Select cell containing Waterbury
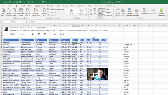168x95 pixels. 42,42
